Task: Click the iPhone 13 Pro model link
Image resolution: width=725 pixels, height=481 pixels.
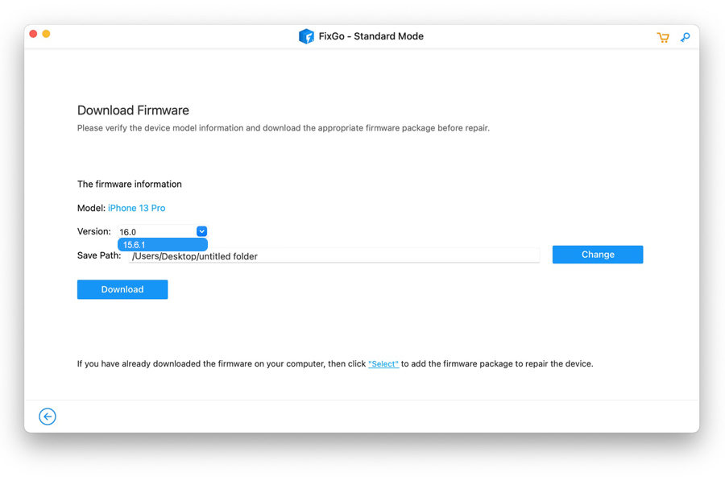Action: 136,208
